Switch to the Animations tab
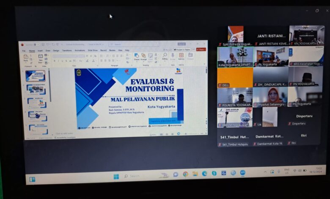 [80, 50]
